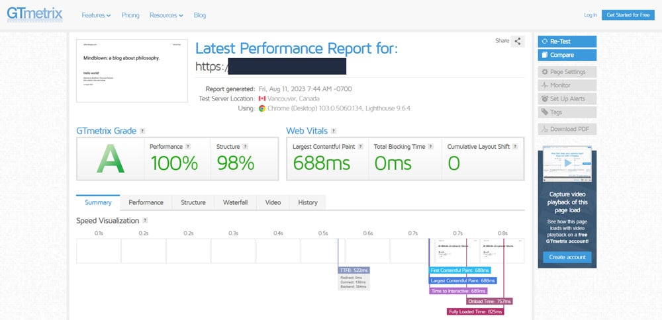The height and width of the screenshot is (320, 662).
Task: Switch to the Waterfall tab
Action: pyautogui.click(x=235, y=202)
